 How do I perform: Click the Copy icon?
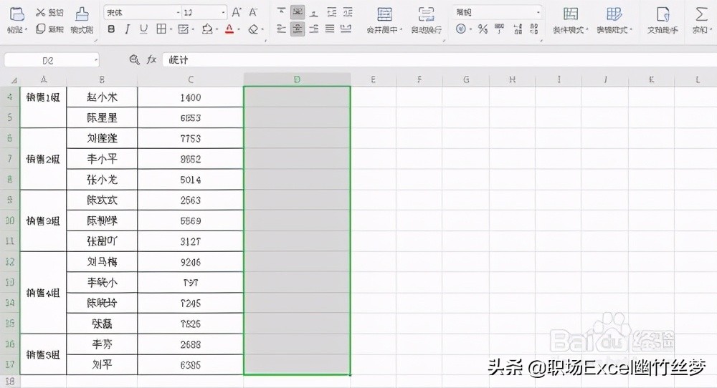(x=40, y=29)
